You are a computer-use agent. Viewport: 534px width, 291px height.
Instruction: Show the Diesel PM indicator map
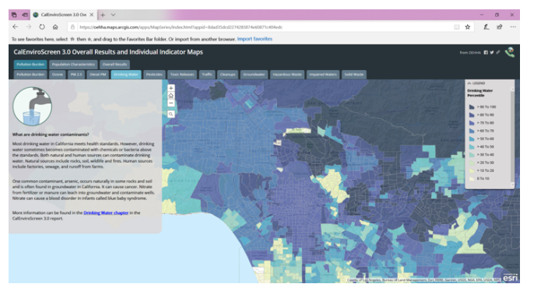(98, 74)
